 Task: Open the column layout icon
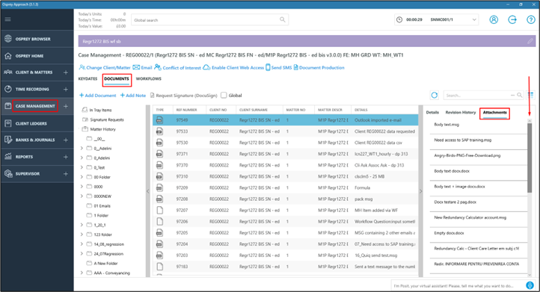(x=531, y=95)
